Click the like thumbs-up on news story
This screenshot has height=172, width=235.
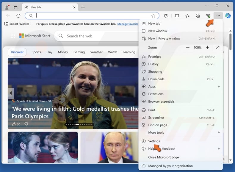[x=14, y=124]
